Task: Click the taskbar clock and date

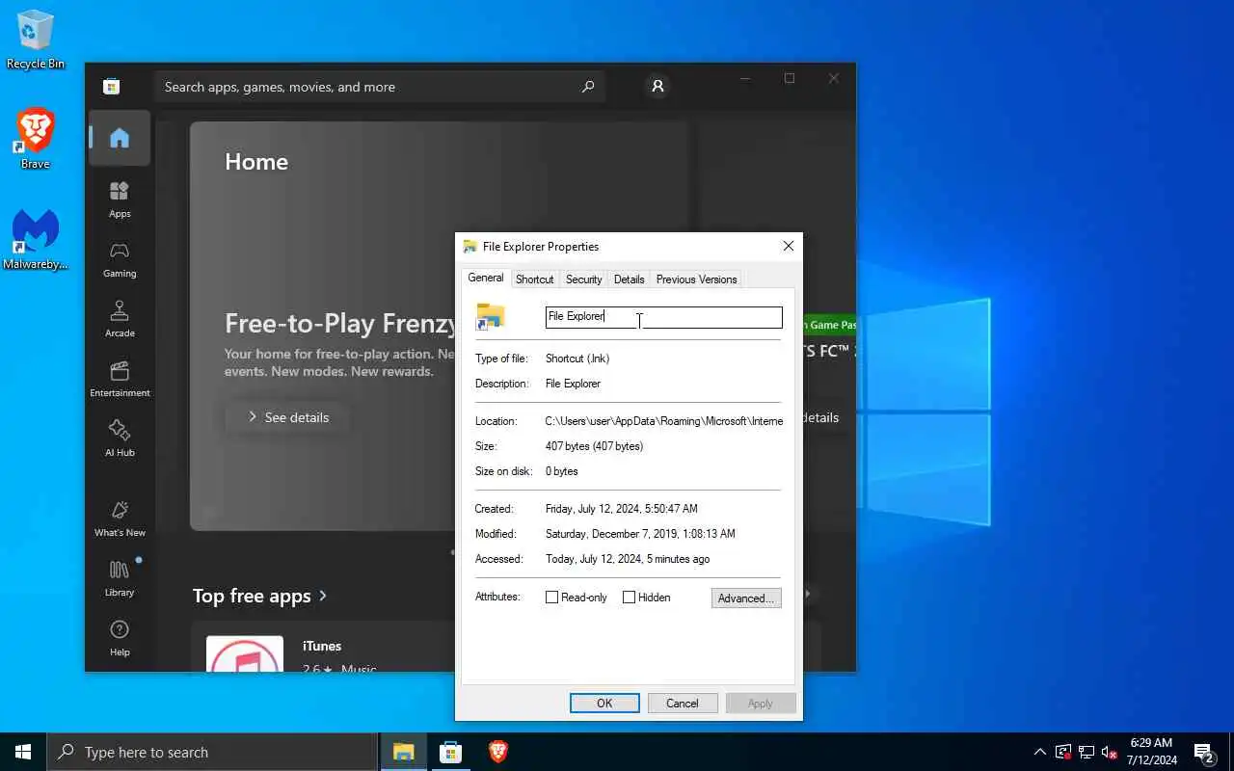Action: (1151, 752)
